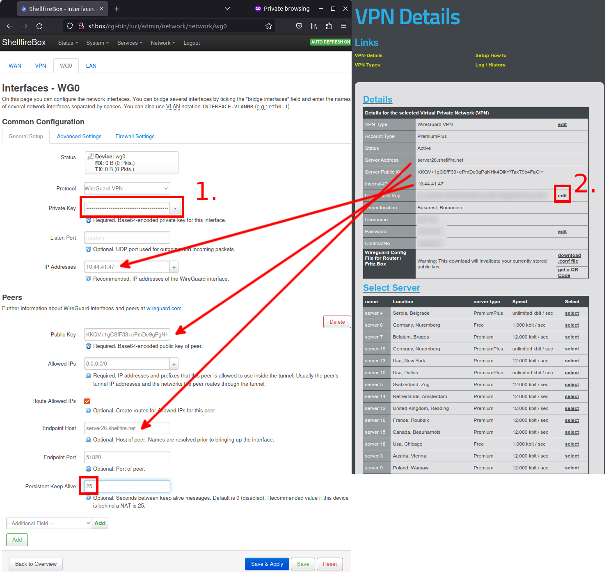Delete the peer with the Delete button
606x572 pixels.
pos(337,322)
